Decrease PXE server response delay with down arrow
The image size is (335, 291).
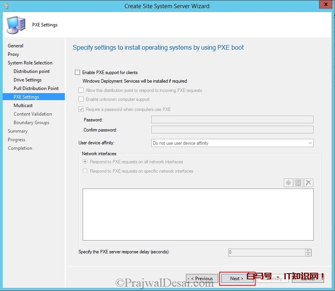click(x=308, y=254)
